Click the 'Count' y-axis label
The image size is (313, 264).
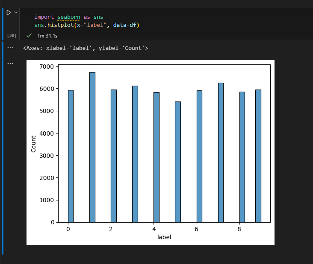[33, 144]
